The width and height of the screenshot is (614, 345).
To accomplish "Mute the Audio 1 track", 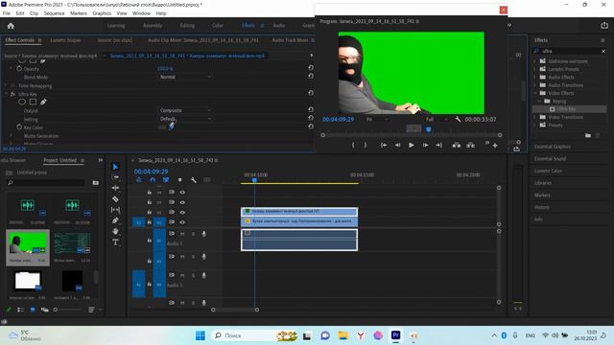I will coord(182,234).
